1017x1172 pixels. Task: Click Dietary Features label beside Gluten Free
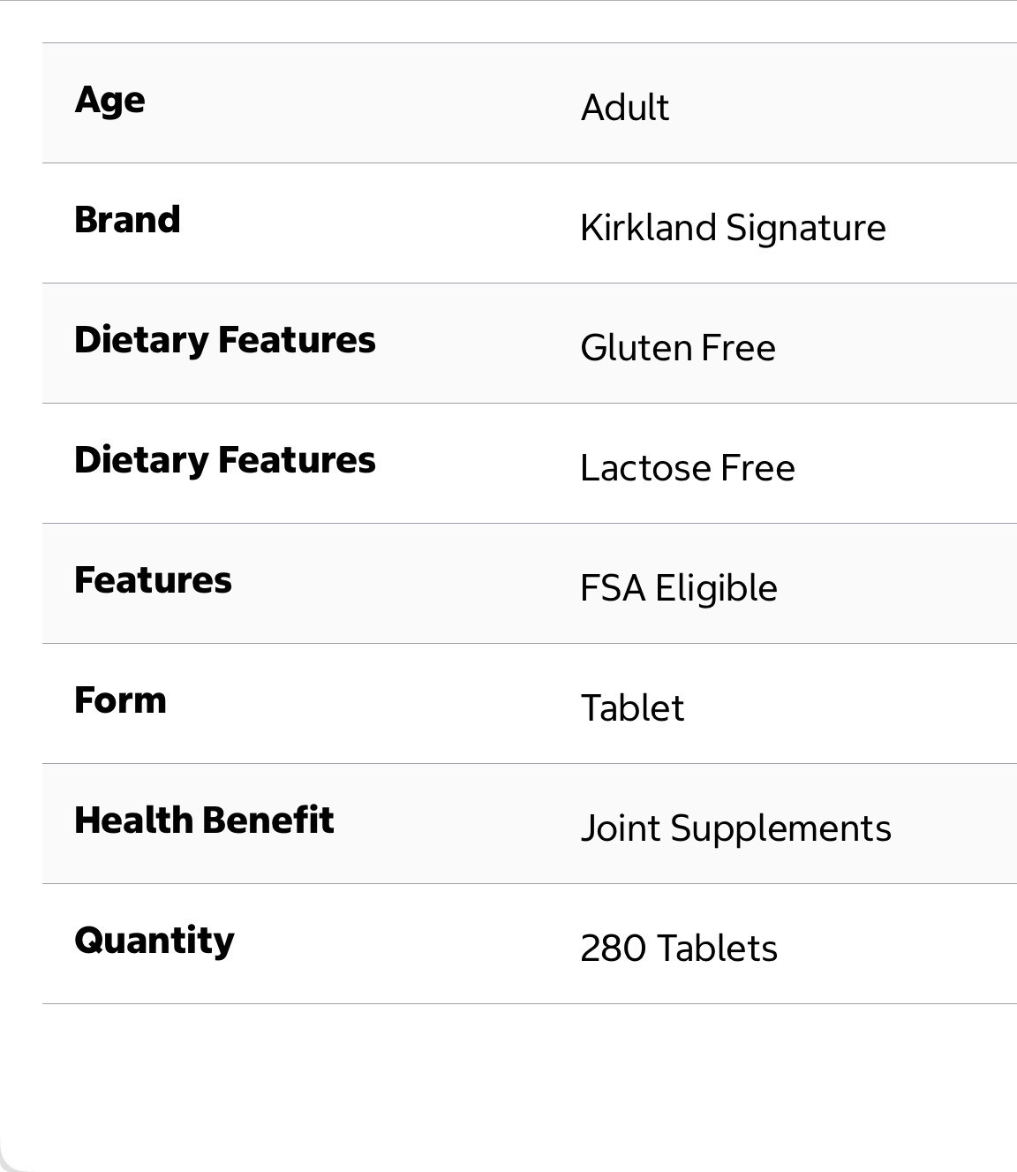click(x=225, y=341)
